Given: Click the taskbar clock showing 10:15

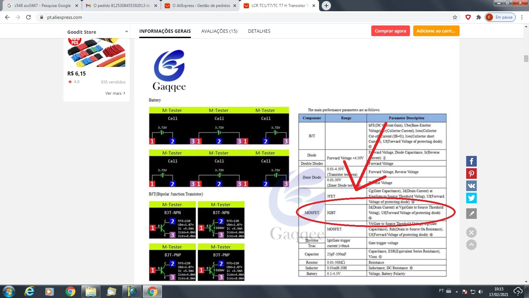Looking at the screenshot, I should point(499,292).
